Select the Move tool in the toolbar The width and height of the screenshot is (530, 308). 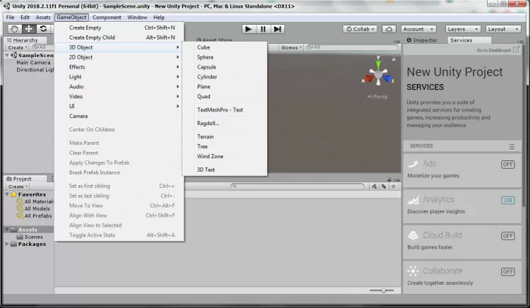29,29
